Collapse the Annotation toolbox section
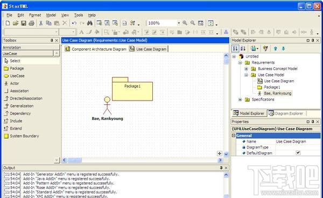The width and height of the screenshot is (323, 198). pyautogui.click(x=31, y=47)
